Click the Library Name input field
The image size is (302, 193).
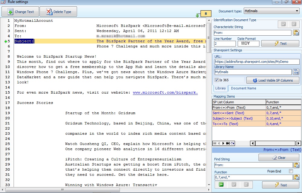click(253, 72)
